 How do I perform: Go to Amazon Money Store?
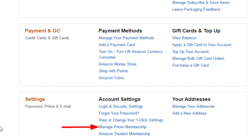(117, 64)
